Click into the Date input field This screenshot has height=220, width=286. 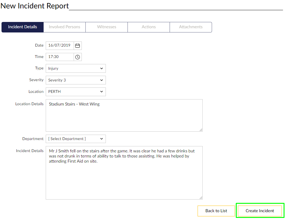60,46
